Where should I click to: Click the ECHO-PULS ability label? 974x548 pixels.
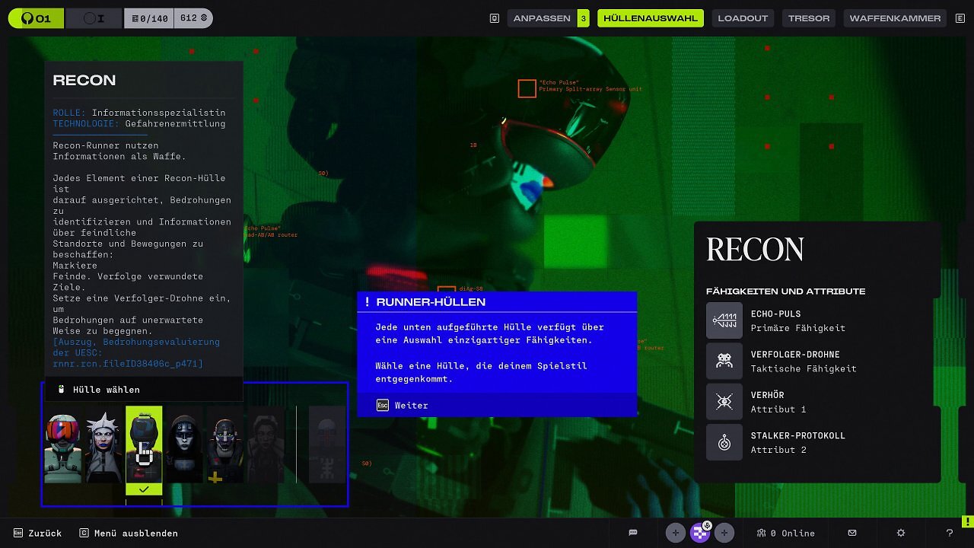click(x=775, y=314)
